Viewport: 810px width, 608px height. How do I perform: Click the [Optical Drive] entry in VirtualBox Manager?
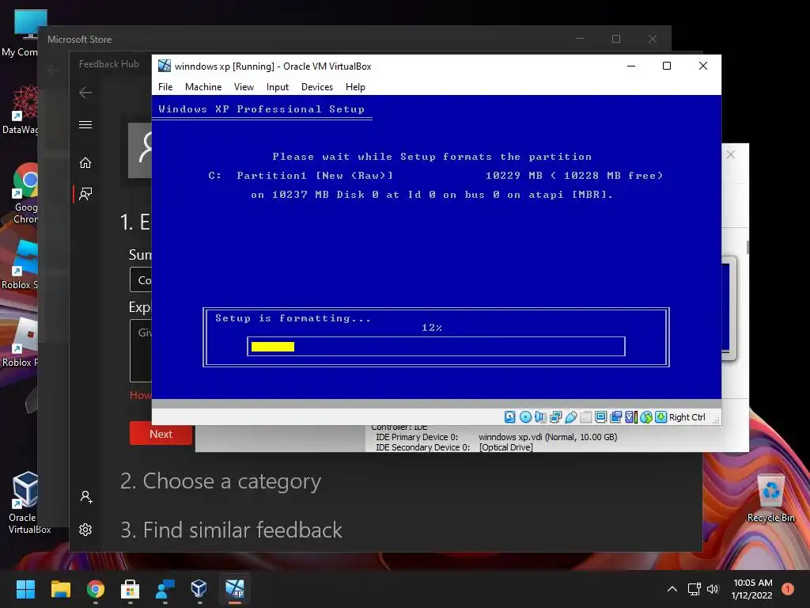[505, 447]
